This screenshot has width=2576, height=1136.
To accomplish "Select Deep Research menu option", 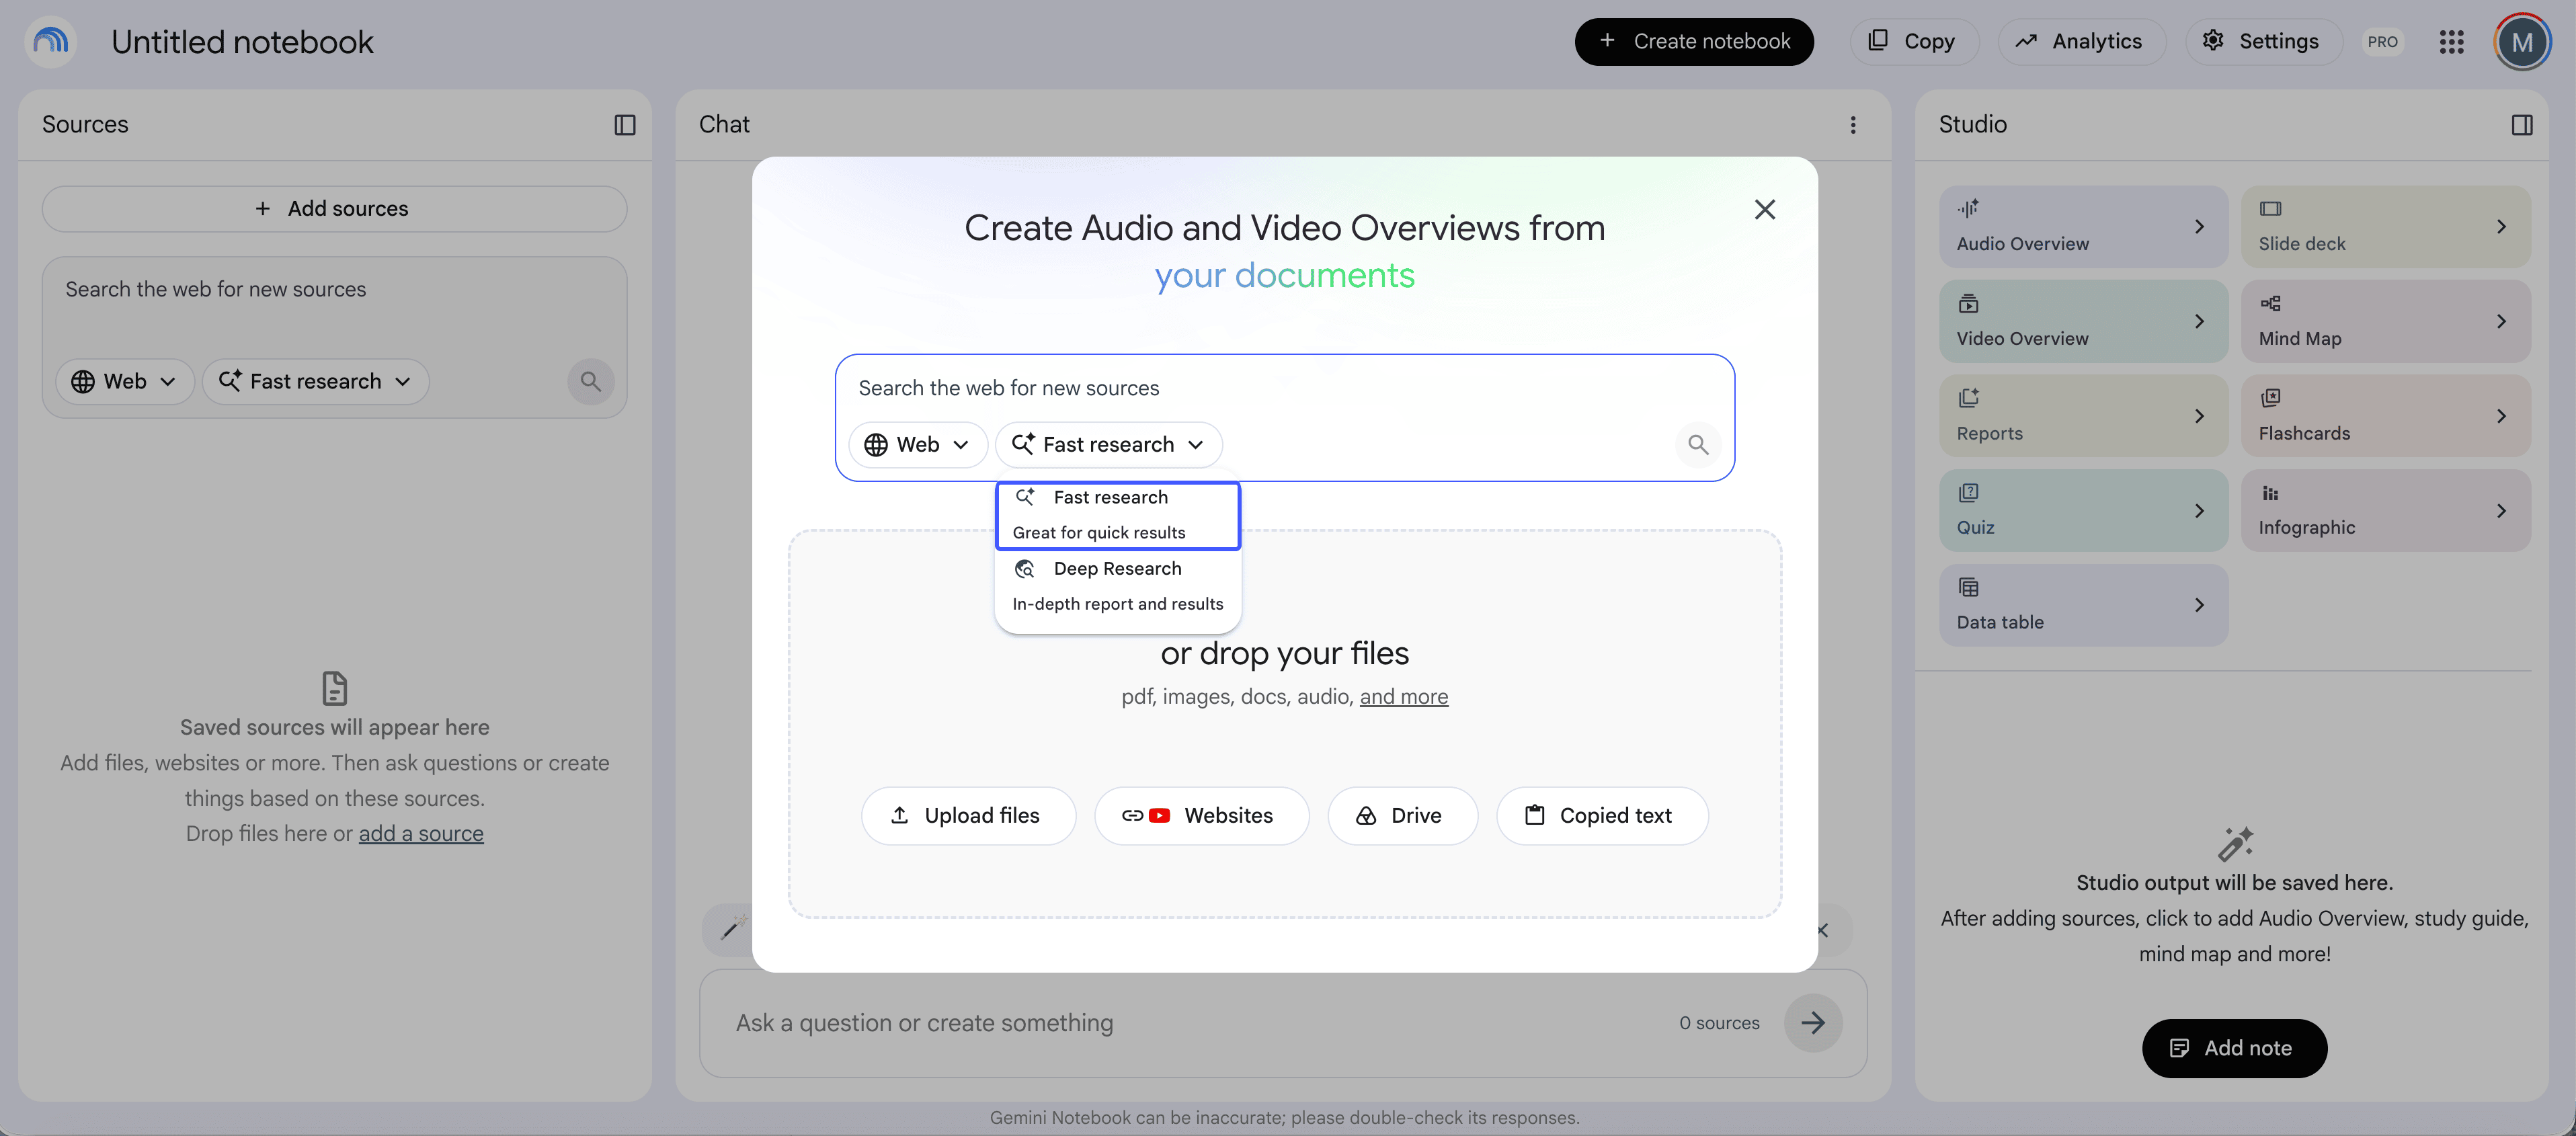I will 1118,586.
